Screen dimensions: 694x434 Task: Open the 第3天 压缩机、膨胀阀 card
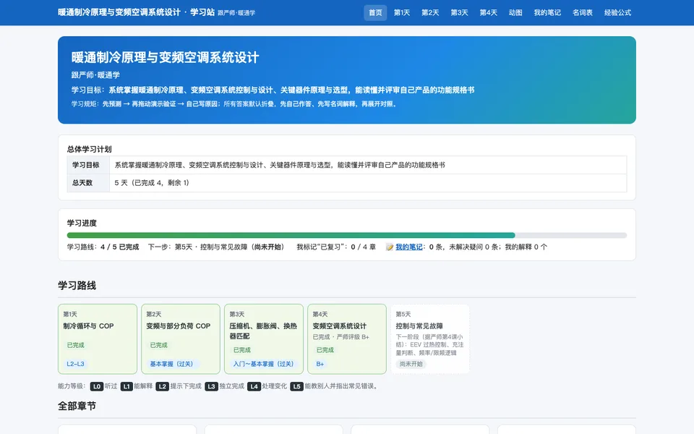point(264,339)
